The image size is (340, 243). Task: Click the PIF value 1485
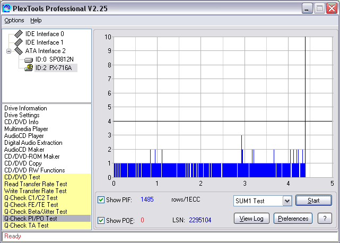click(147, 199)
